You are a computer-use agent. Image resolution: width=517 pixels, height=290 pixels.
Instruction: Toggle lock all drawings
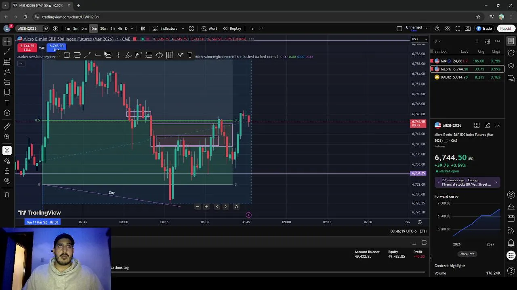pos(7,171)
